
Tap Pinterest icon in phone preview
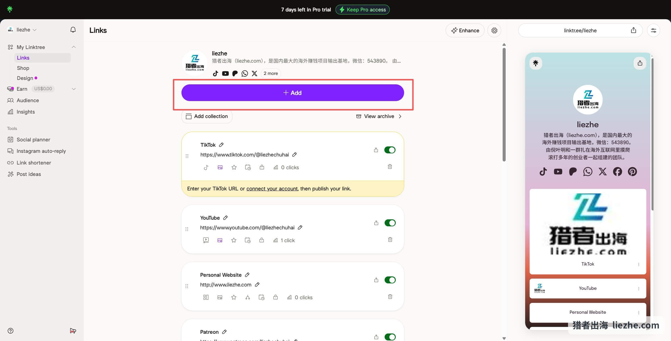pyautogui.click(x=632, y=171)
